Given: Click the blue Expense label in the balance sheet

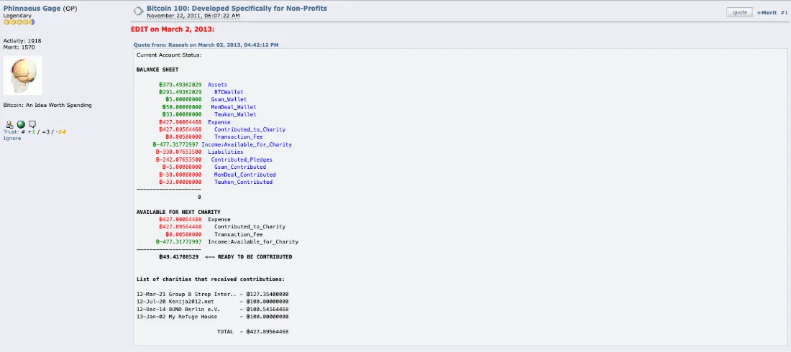Looking at the screenshot, I should [x=219, y=122].
